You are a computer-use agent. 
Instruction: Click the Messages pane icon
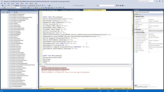(40, 66)
